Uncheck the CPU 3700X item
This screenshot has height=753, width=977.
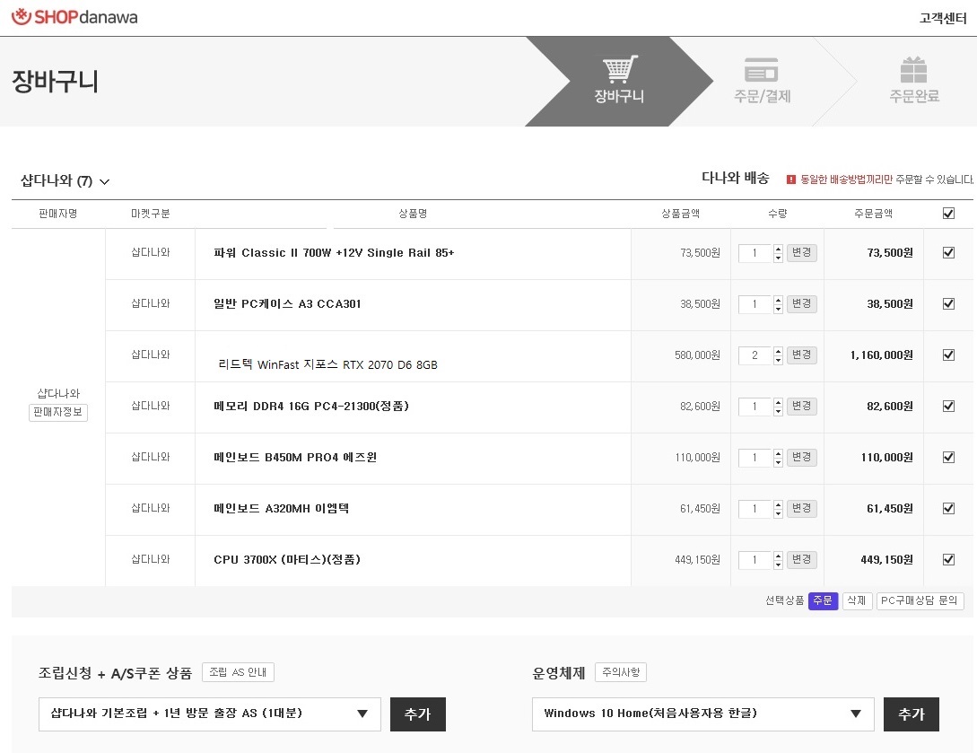point(948,559)
